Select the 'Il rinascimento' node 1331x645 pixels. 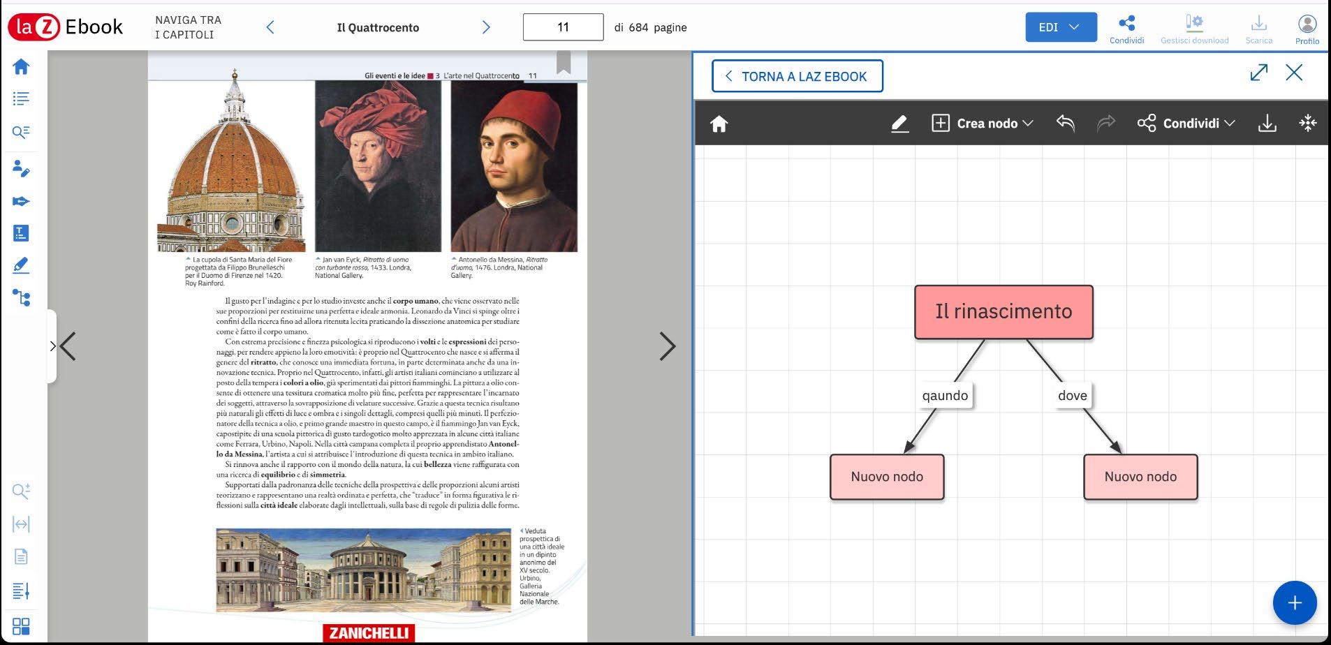click(1003, 312)
